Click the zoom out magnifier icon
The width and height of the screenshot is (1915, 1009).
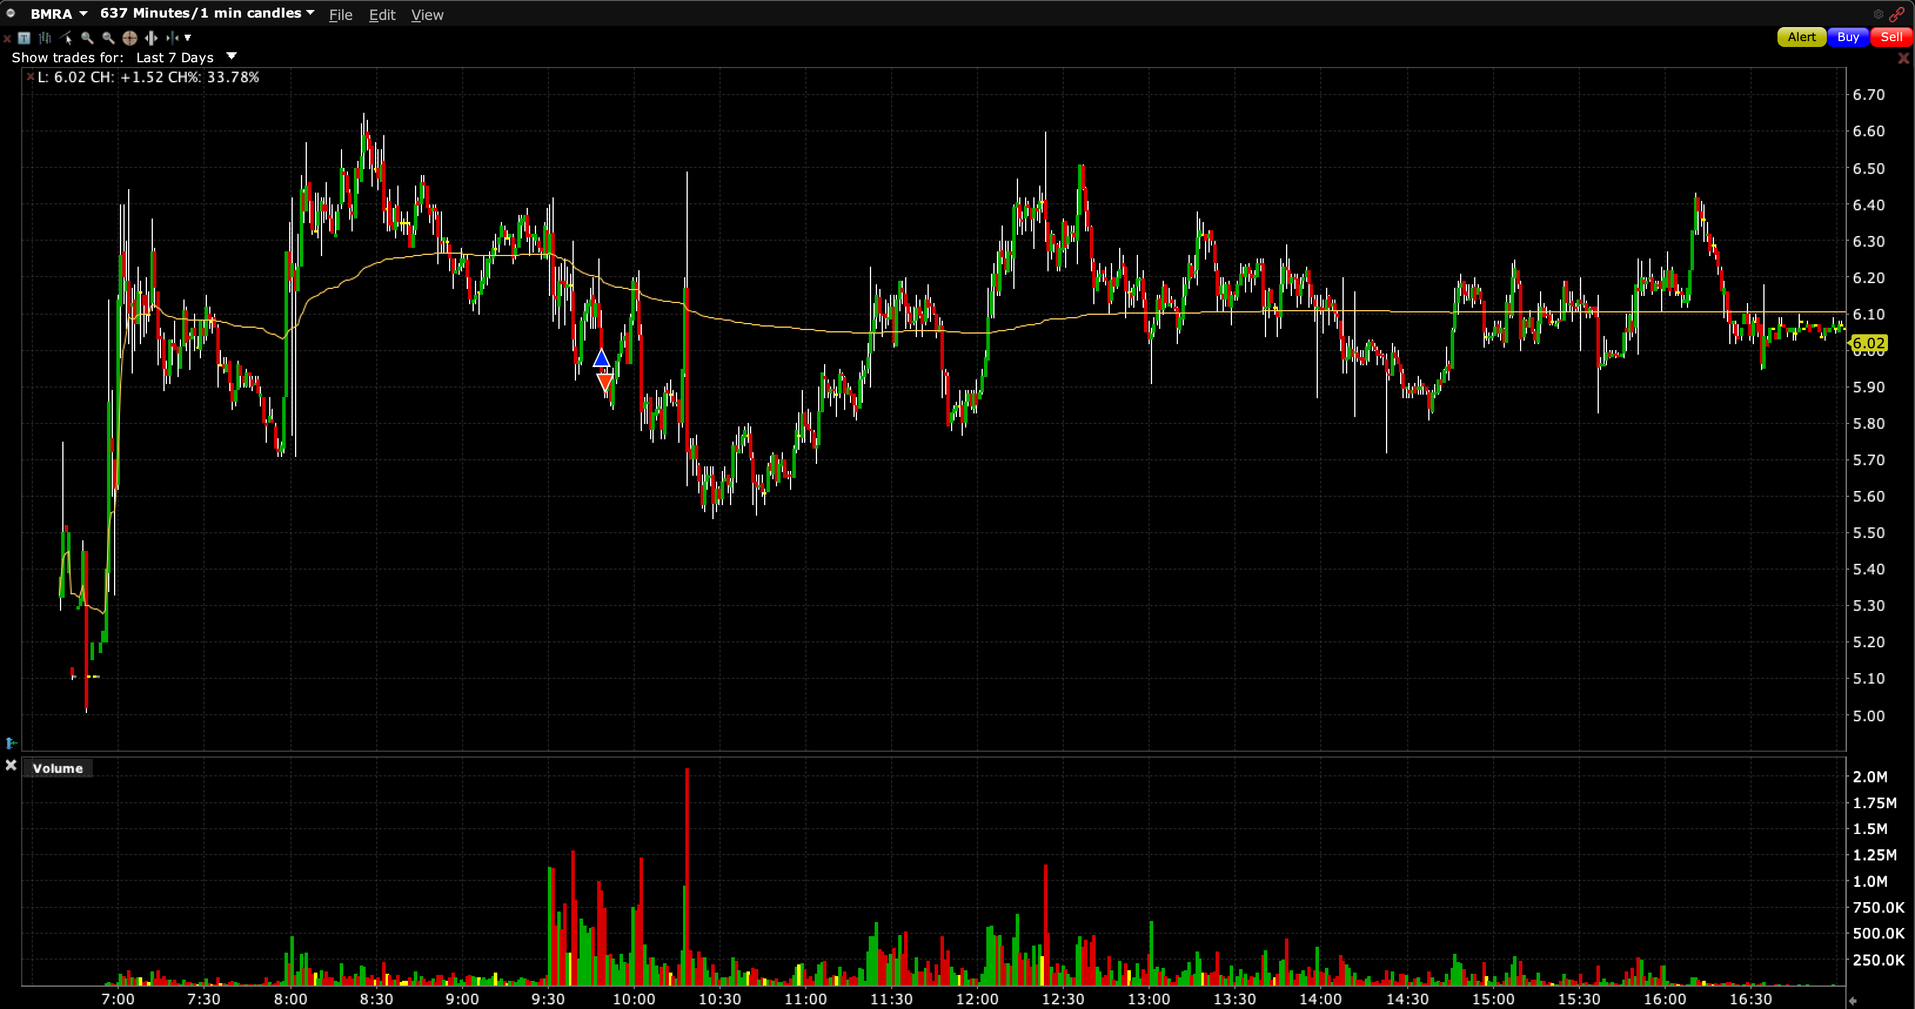109,38
